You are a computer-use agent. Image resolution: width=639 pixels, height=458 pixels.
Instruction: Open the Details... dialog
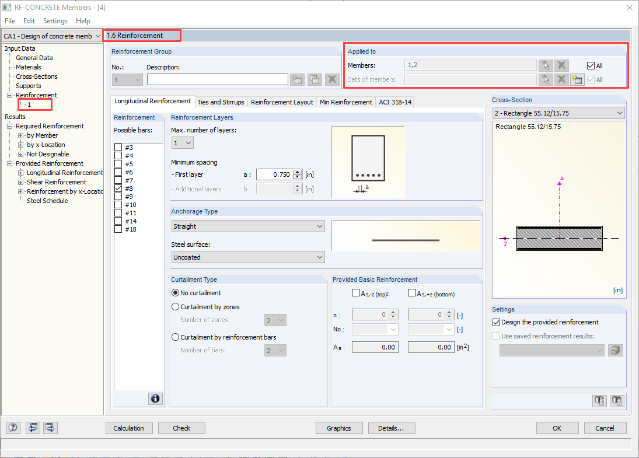point(391,428)
